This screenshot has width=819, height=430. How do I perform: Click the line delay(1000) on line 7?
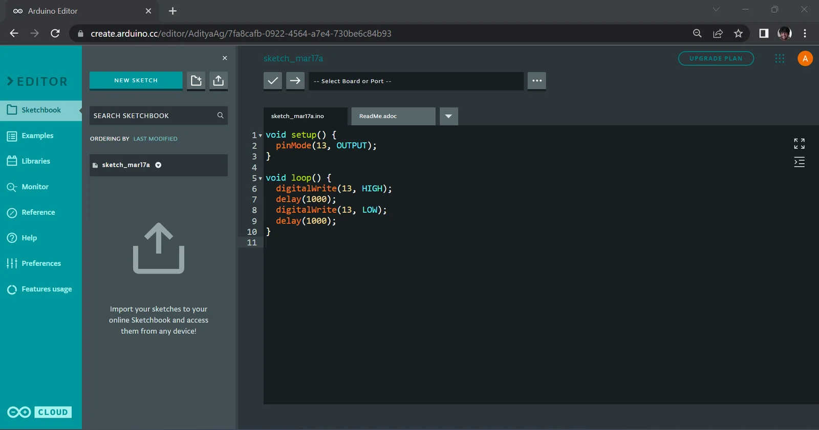click(306, 199)
